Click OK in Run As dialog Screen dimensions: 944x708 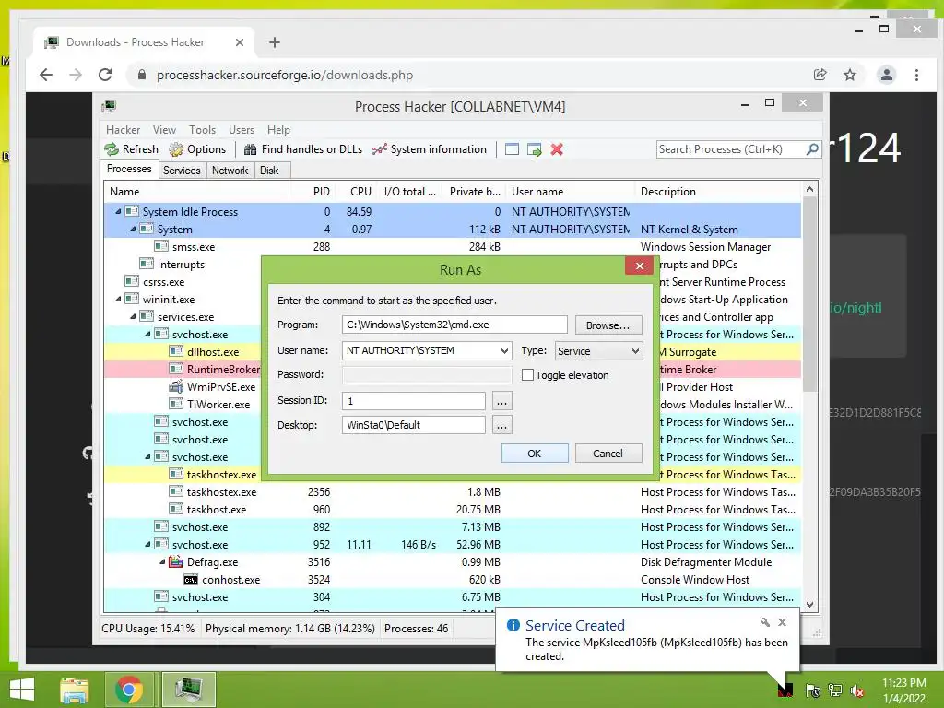tap(535, 454)
